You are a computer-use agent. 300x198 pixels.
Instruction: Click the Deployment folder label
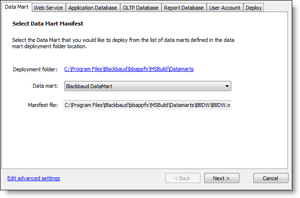[35, 69]
